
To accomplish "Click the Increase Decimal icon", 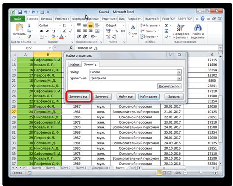I will [x=108, y=37].
